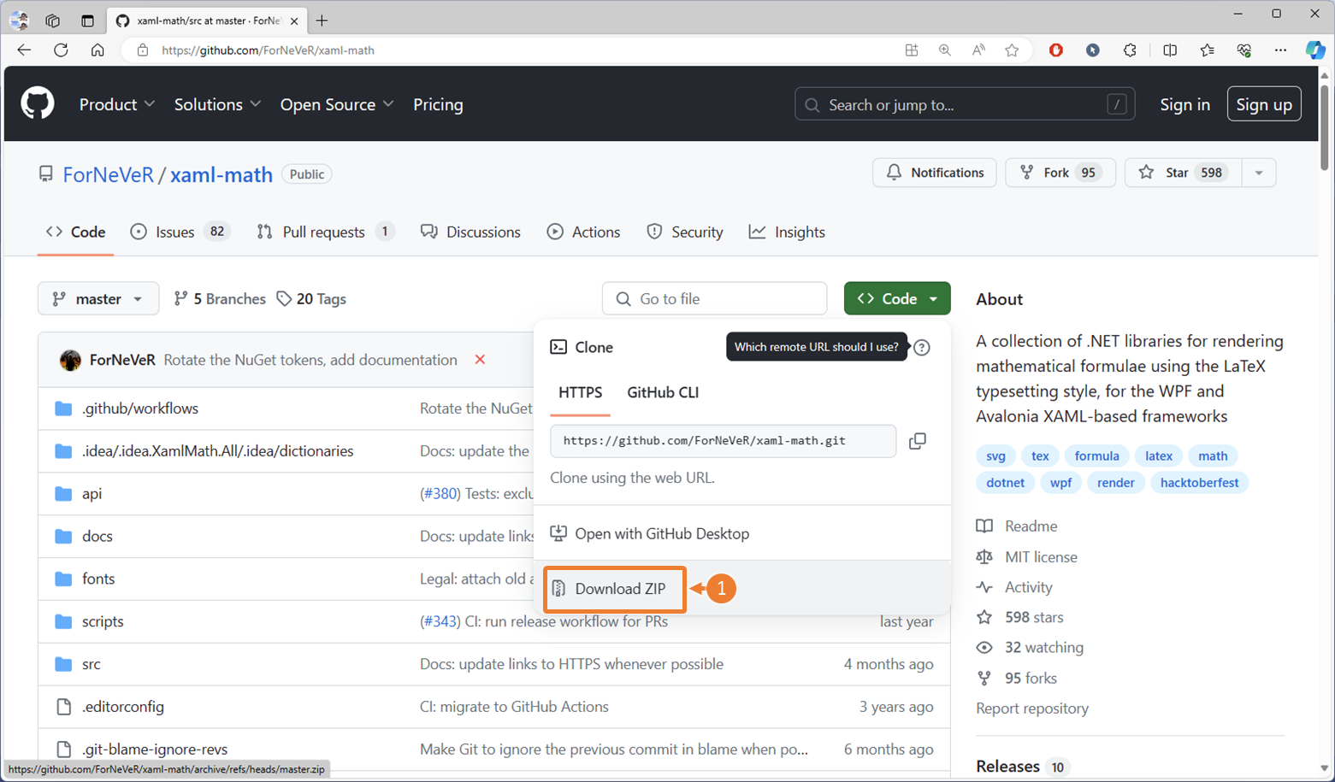This screenshot has height=782, width=1335.
Task: Click the tab actions menu icon
Action: tap(87, 21)
